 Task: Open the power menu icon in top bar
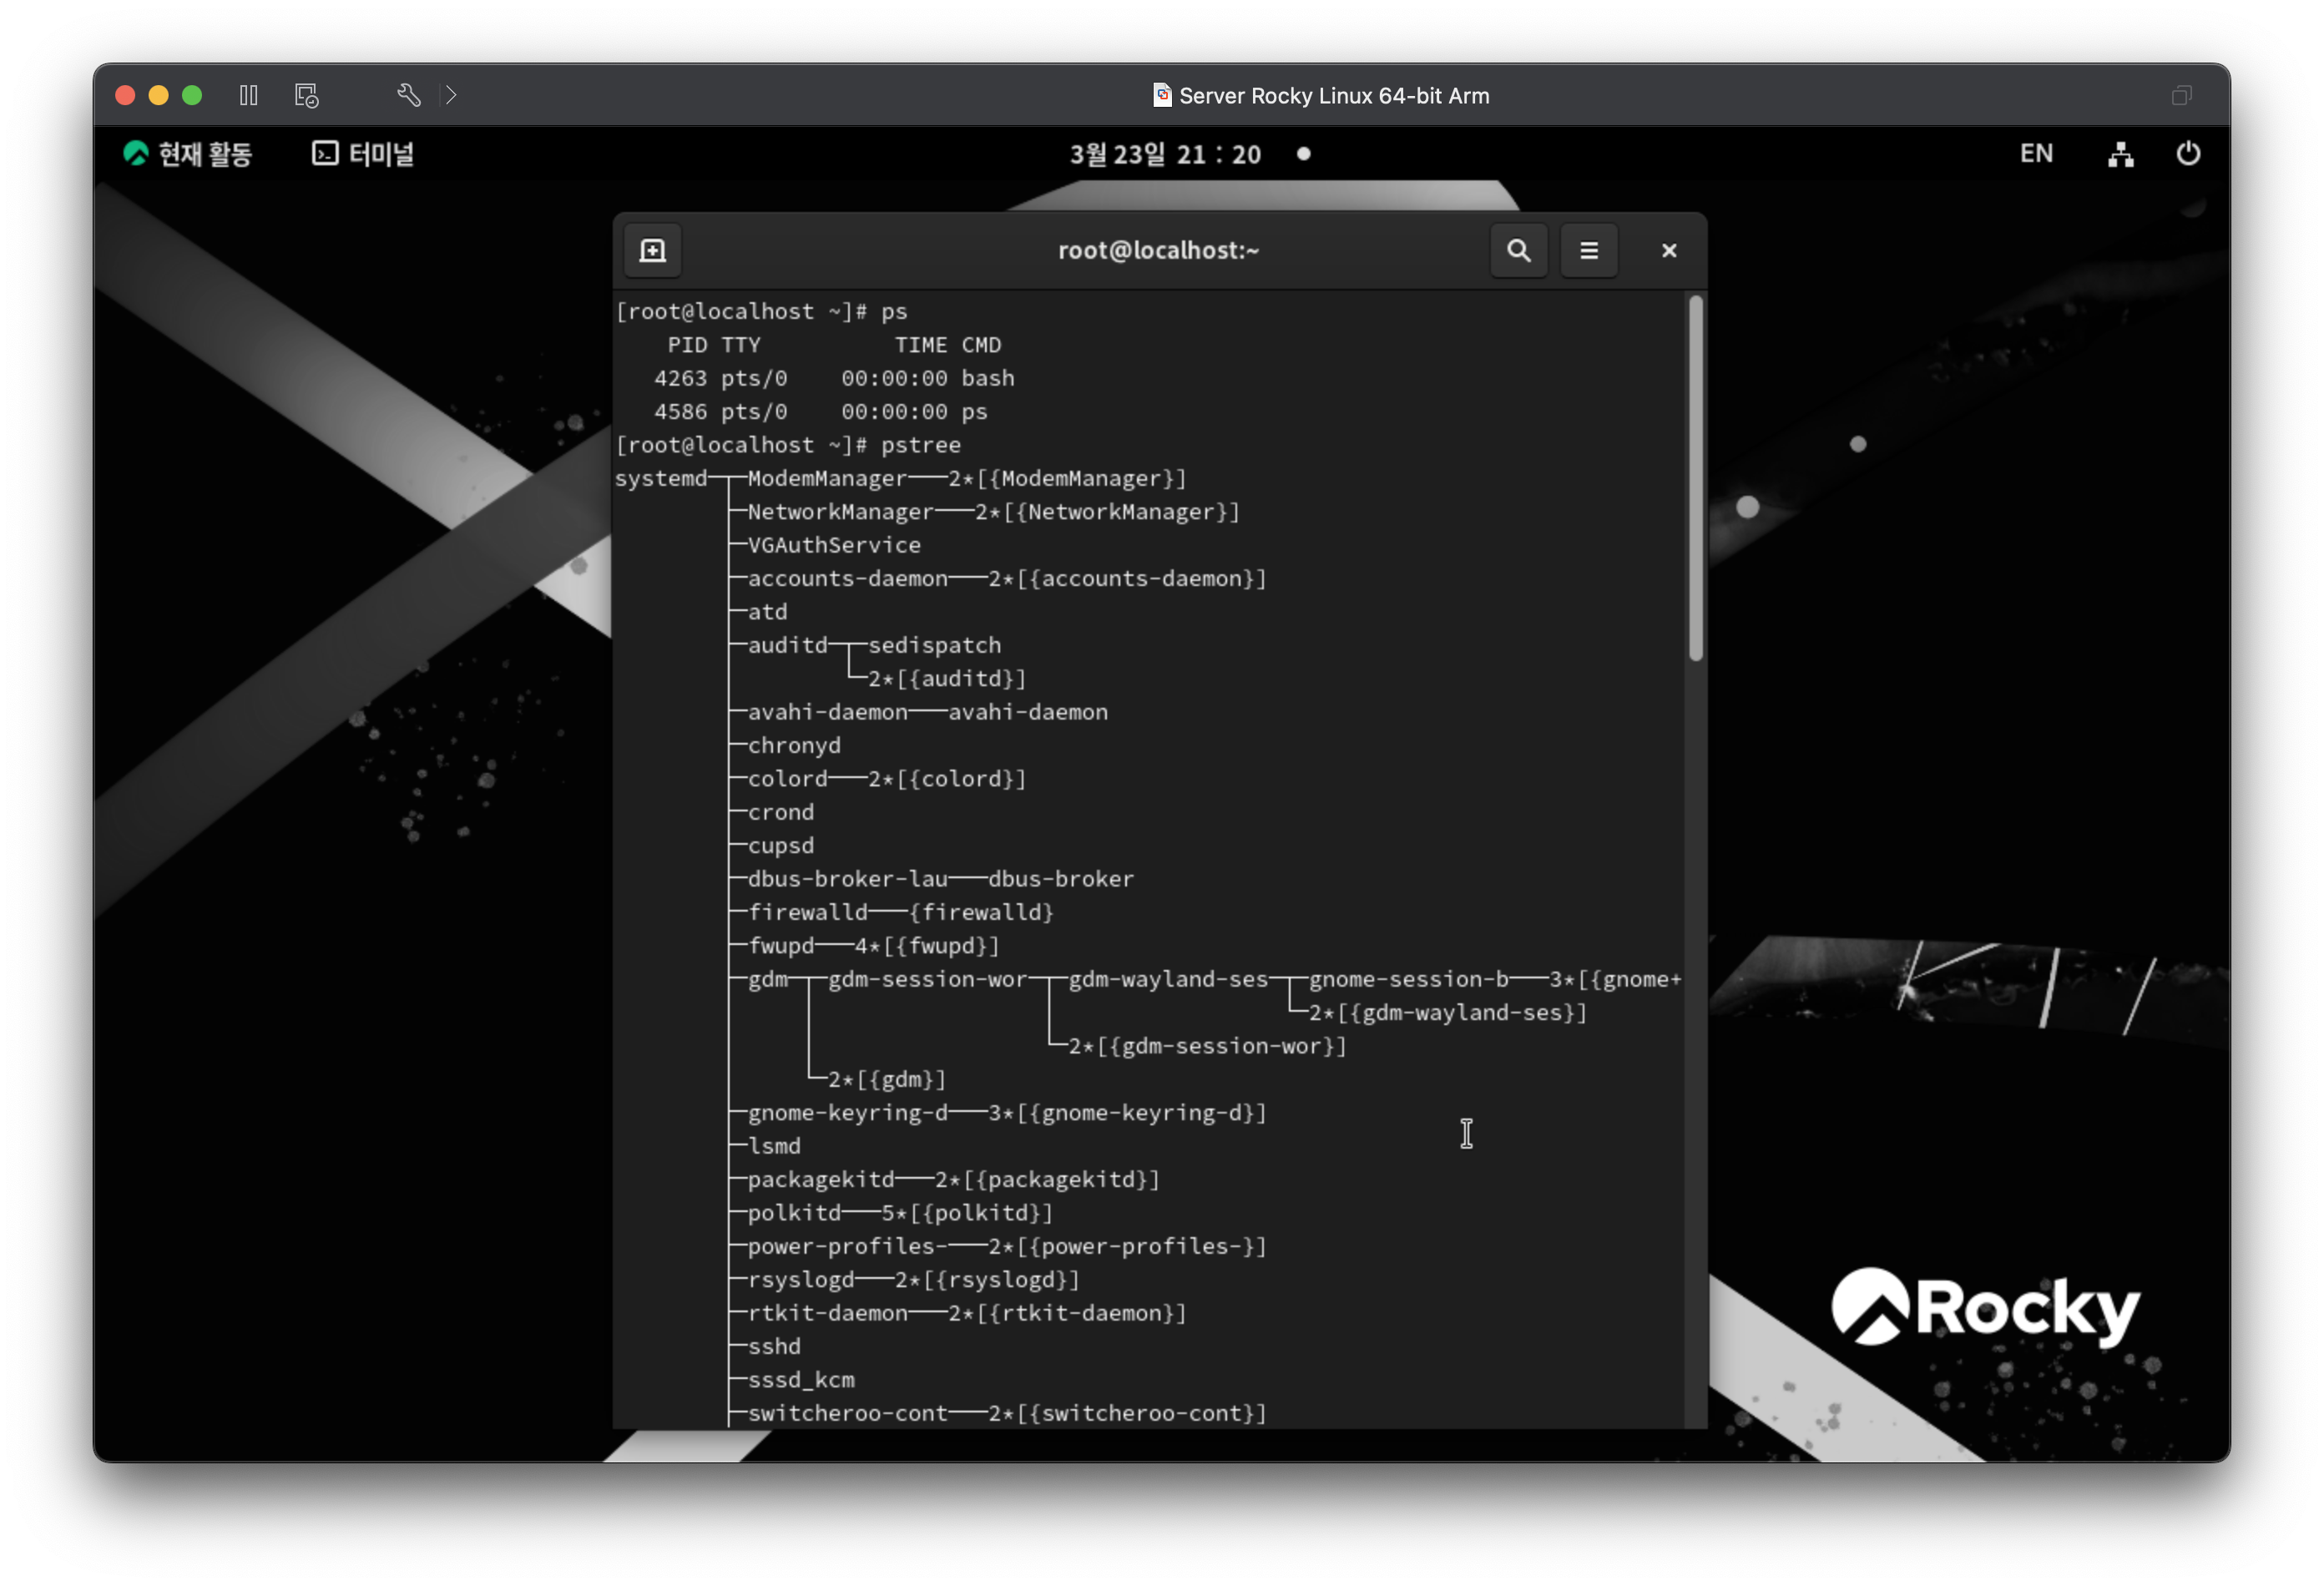pos(2187,154)
